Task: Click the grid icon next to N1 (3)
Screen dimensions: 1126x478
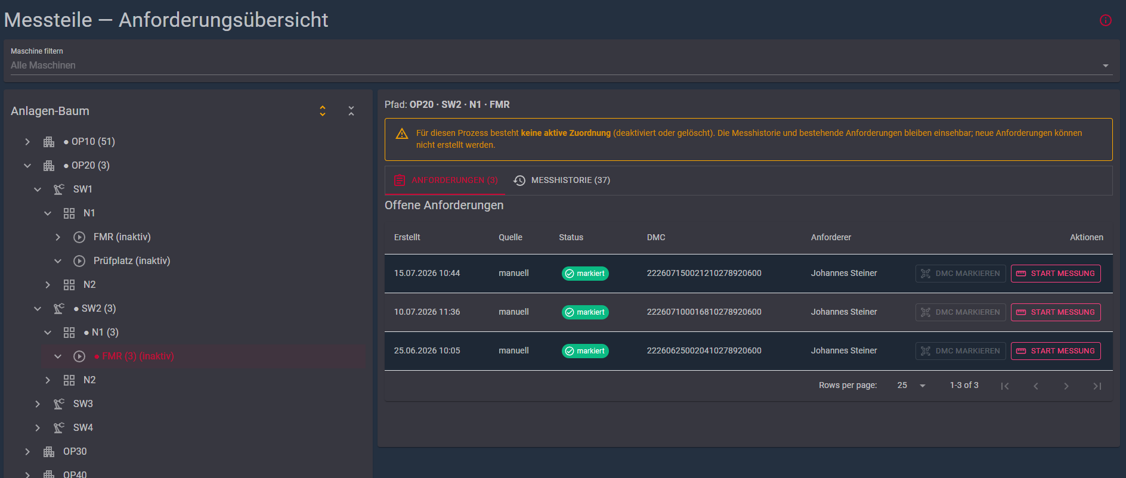Action: tap(69, 333)
